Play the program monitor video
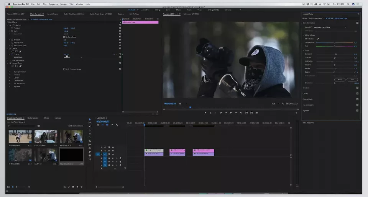This screenshot has width=368, height=197. coord(231,113)
